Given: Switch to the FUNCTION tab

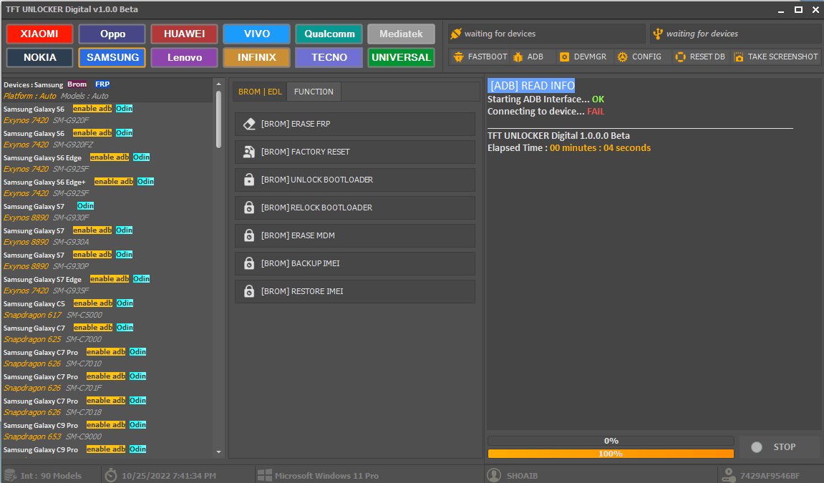Looking at the screenshot, I should pyautogui.click(x=314, y=91).
